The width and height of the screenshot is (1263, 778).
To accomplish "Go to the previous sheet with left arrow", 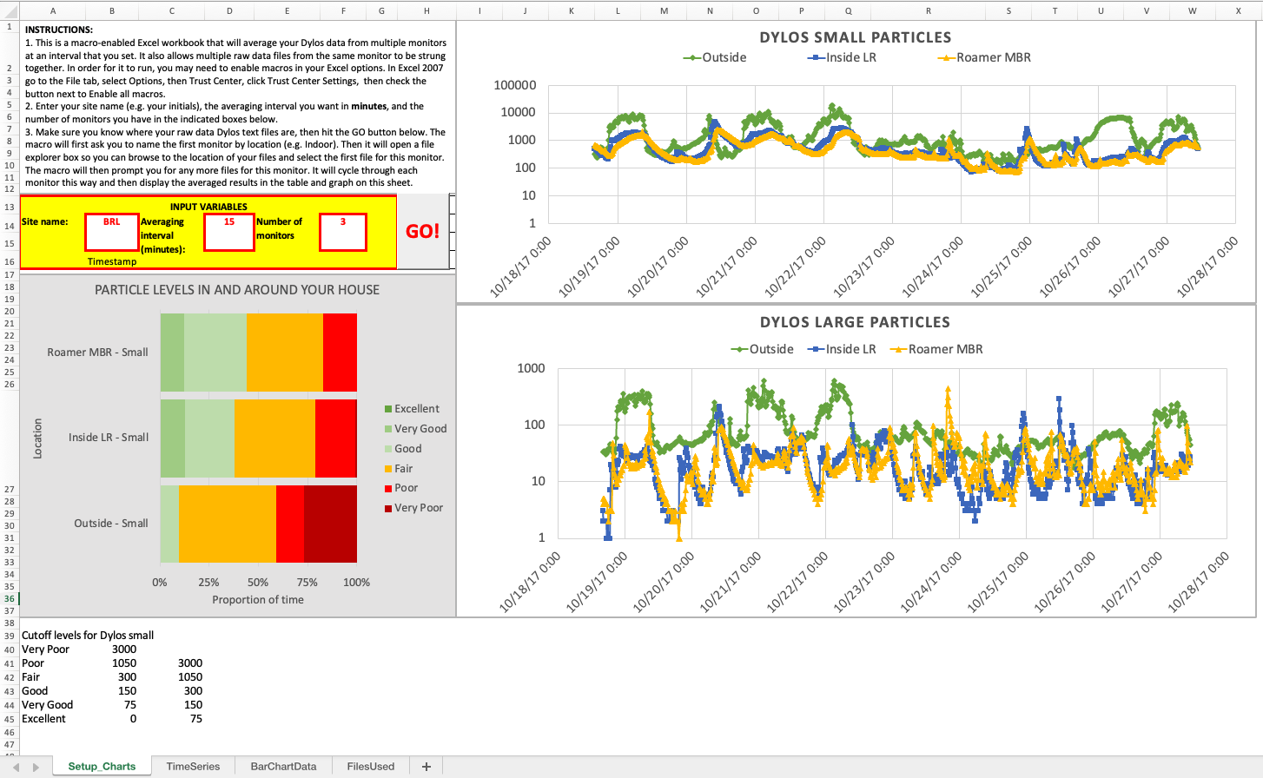I will click(x=16, y=768).
